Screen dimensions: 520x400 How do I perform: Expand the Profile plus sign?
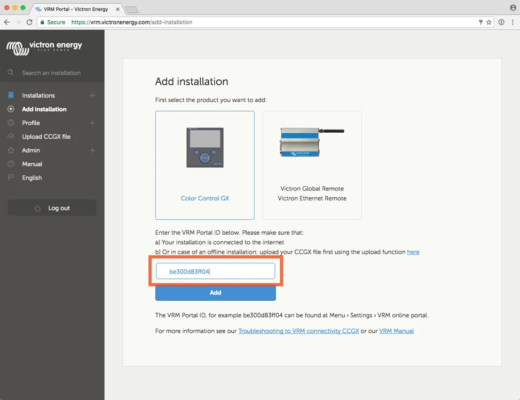(92, 123)
